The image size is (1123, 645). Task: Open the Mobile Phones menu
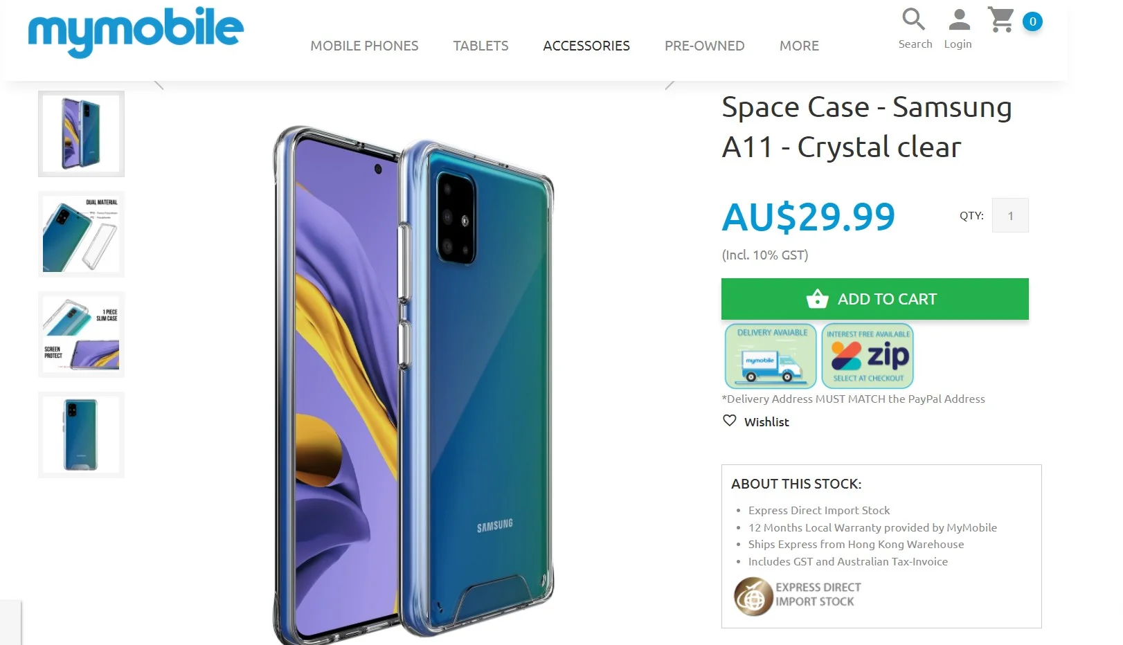pyautogui.click(x=364, y=46)
